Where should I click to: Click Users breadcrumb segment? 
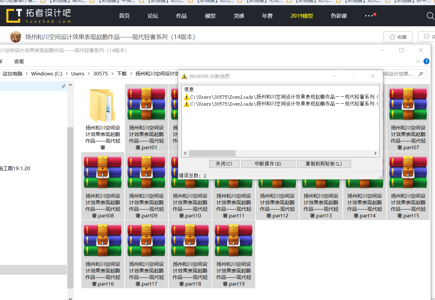click(78, 73)
